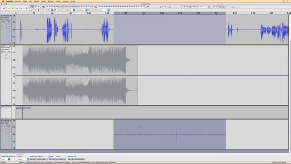This screenshot has width=291, height=164.
Task: Select the Envelope tool
Action: coord(35,7)
